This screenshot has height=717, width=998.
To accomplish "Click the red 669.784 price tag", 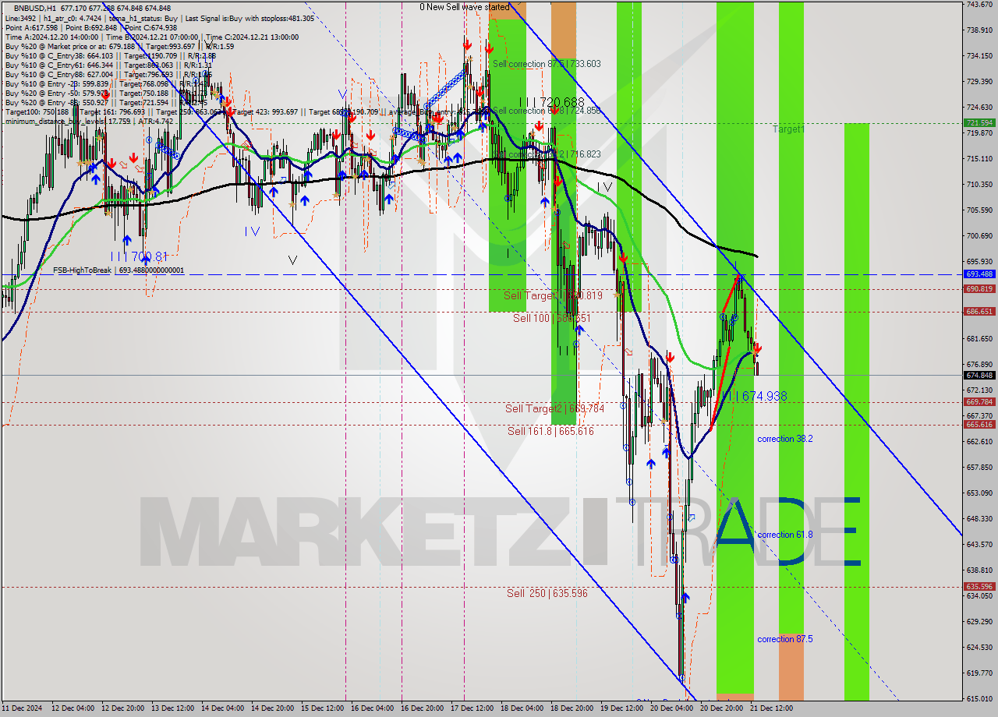I will (979, 401).
